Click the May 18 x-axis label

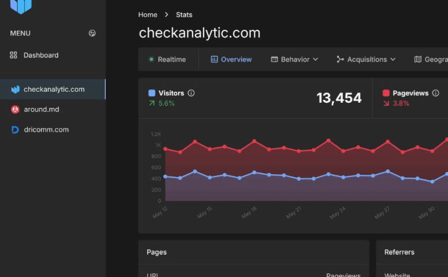pos(249,212)
